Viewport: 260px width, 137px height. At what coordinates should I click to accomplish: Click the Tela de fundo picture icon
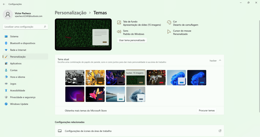tap(119, 23)
